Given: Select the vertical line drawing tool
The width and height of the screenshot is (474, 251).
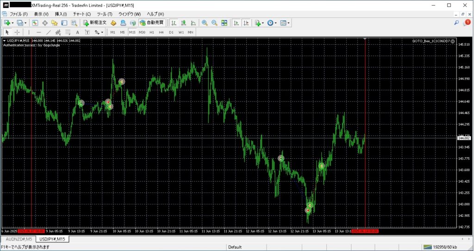Looking at the screenshot, I should click(29, 32).
